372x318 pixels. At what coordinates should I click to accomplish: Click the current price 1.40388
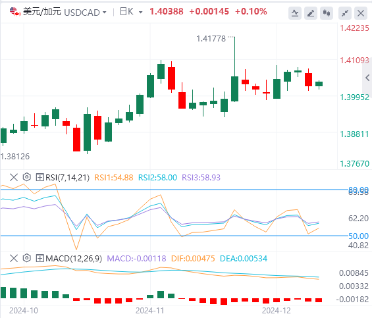(167, 11)
